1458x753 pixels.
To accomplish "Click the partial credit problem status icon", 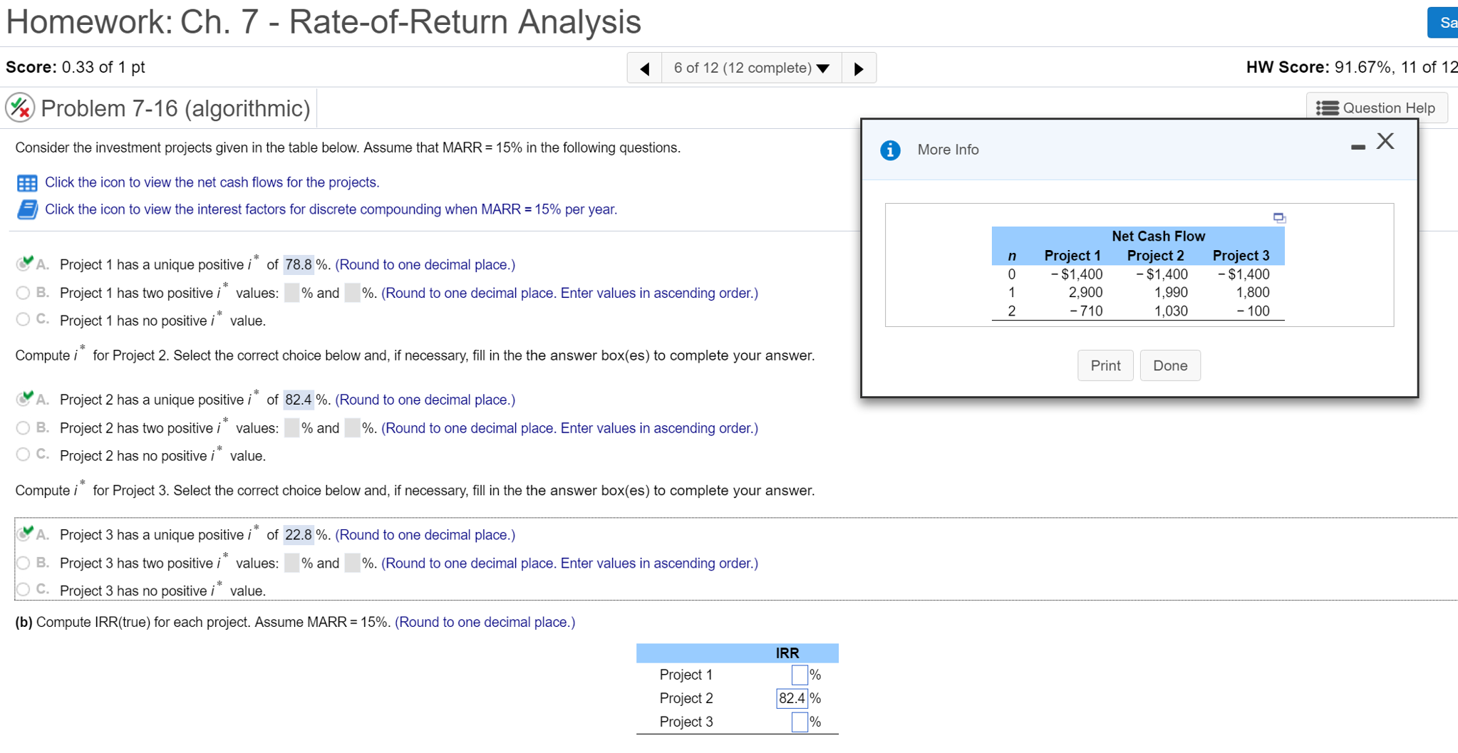I will pyautogui.click(x=20, y=108).
